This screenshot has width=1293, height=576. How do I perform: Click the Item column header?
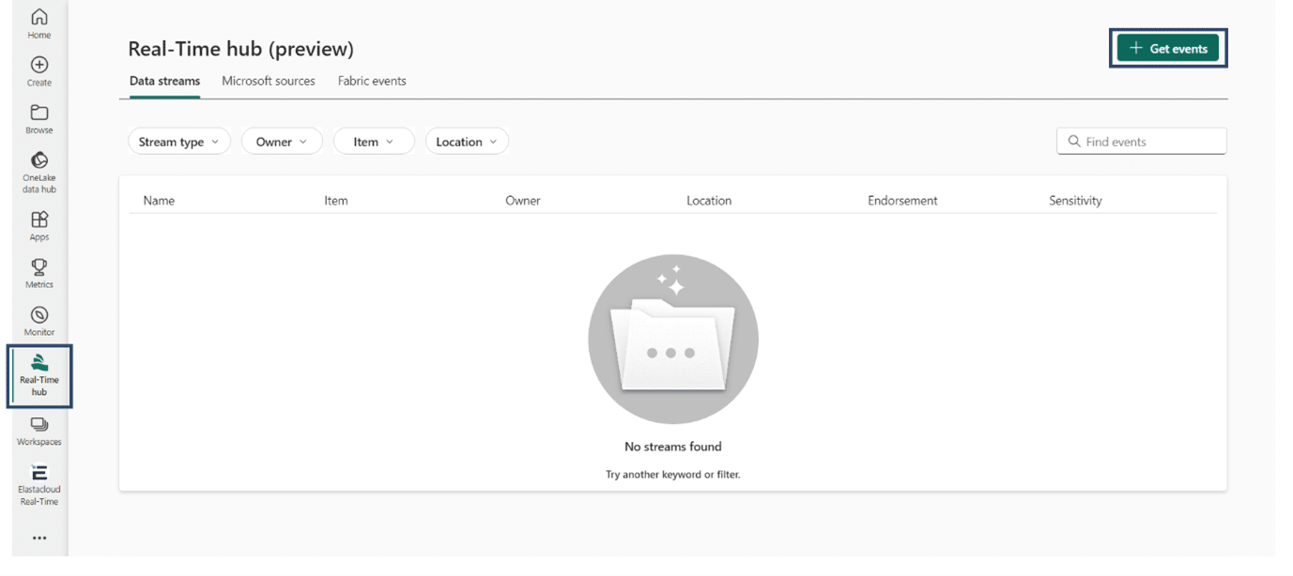pyautogui.click(x=336, y=201)
